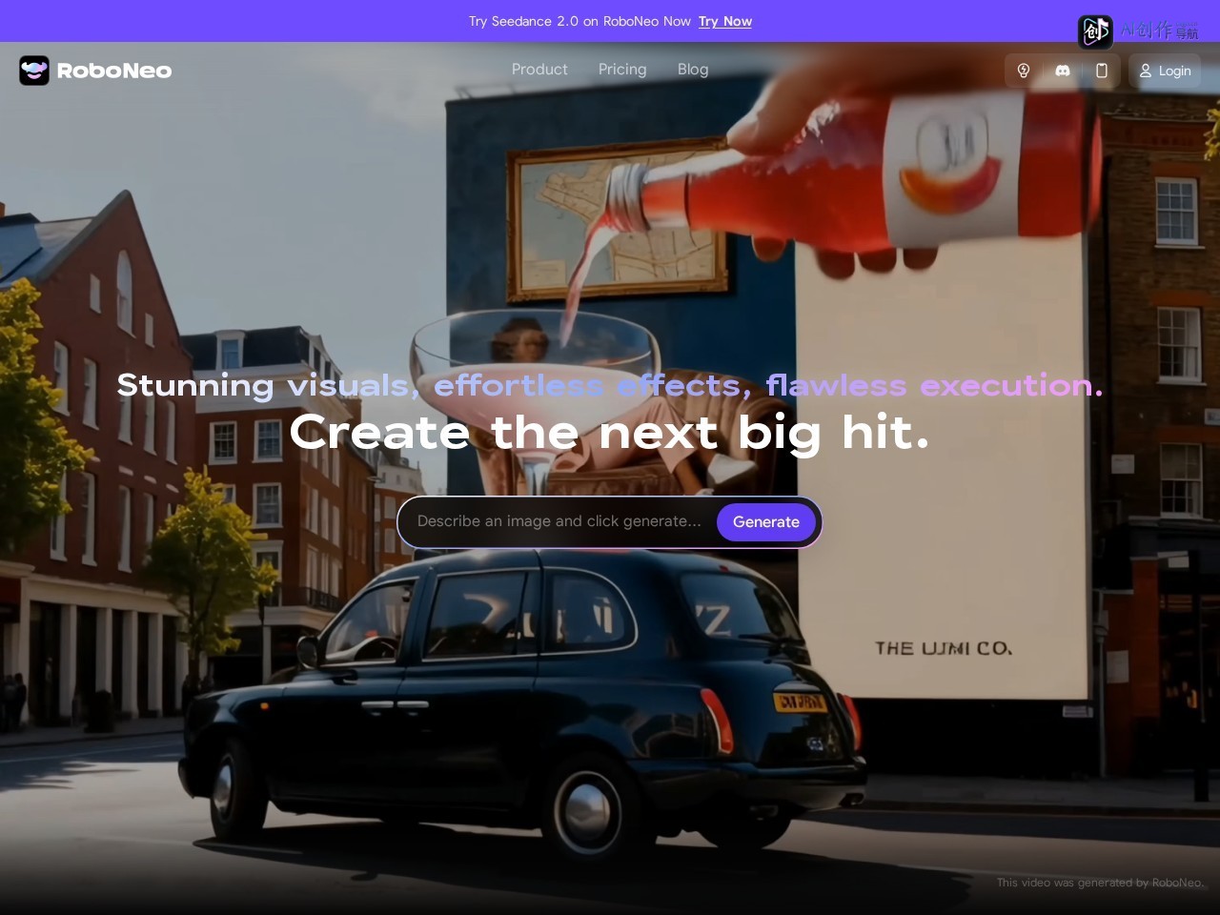Click the 'generated by RoboNeo' caption

tap(1100, 883)
